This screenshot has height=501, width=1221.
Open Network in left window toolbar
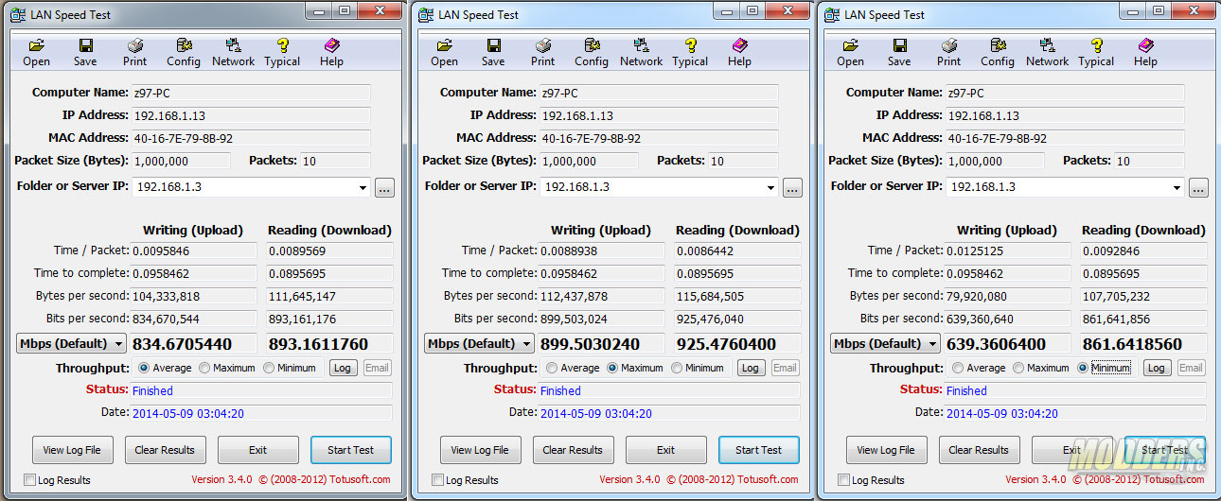[x=233, y=52]
